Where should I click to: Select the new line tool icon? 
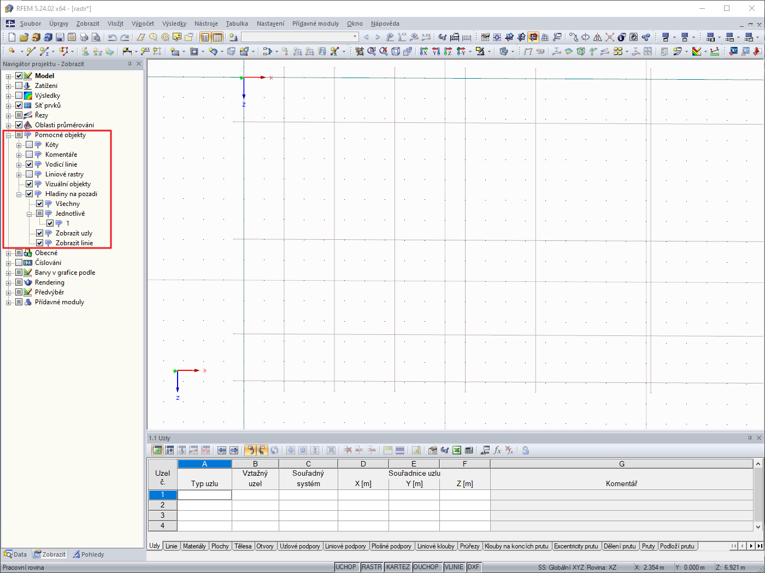pos(31,51)
